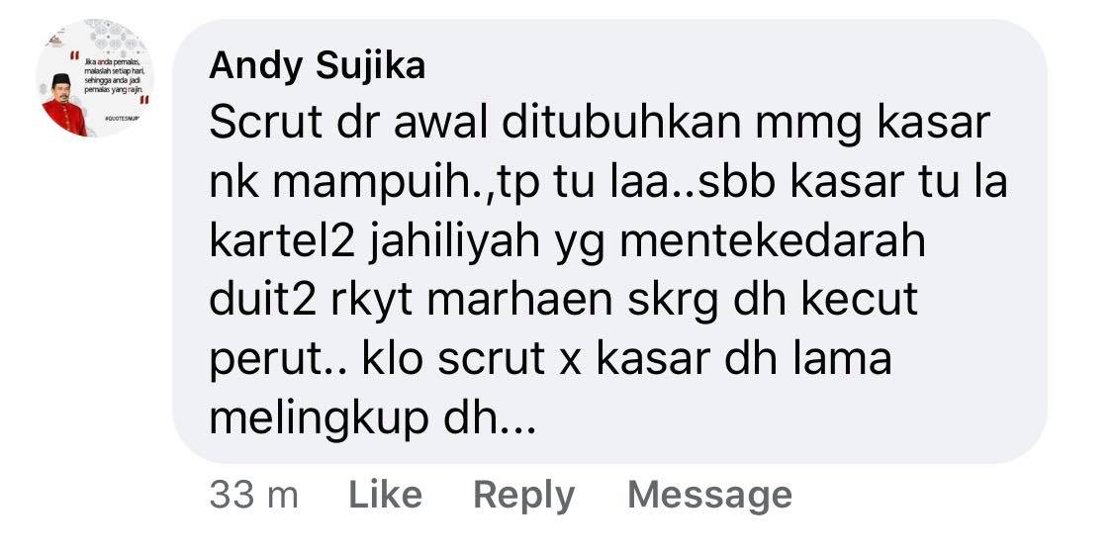The height and width of the screenshot is (555, 1113).
Task: Click the hashtag caption in the avatar
Action: click(122, 119)
